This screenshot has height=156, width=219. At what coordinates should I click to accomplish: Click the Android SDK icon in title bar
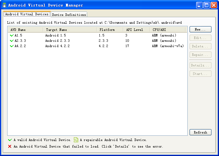pos(4,5)
